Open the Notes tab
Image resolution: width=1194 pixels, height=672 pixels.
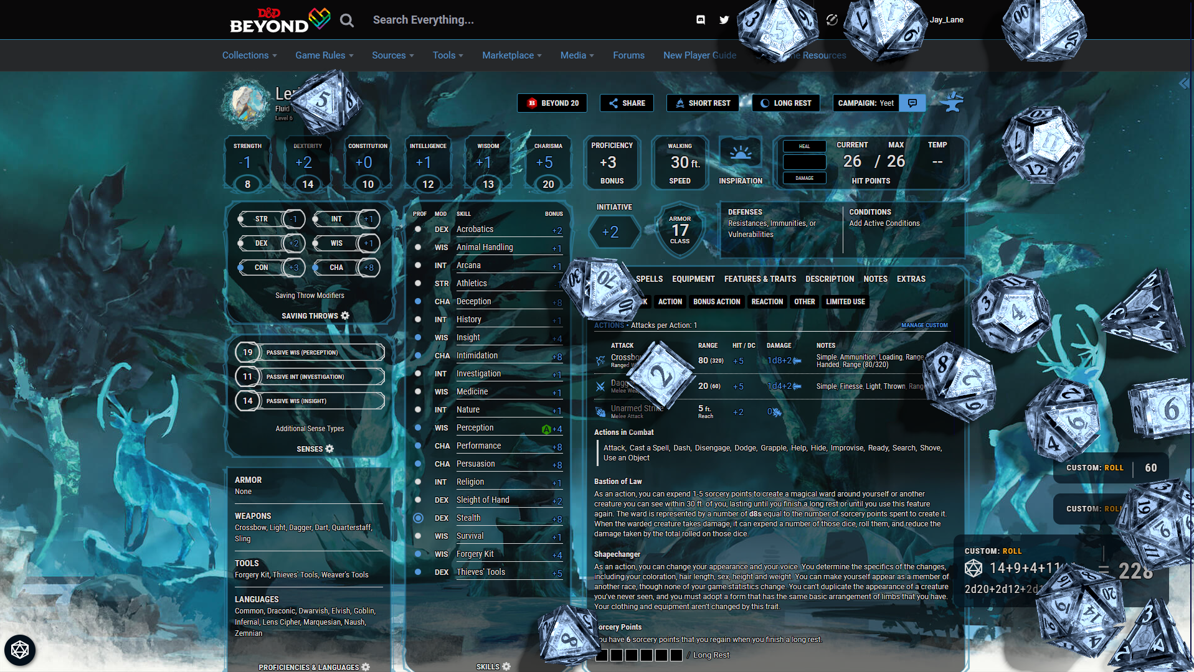click(875, 279)
